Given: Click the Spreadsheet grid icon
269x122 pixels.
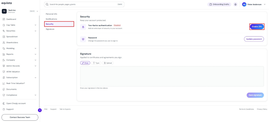Looking at the screenshot, I should [x=4, y=37].
